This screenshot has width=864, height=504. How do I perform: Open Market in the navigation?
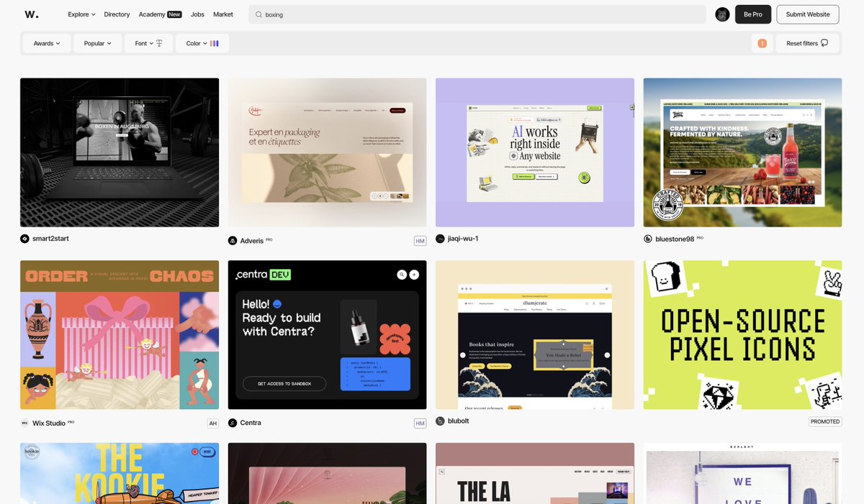coord(223,14)
